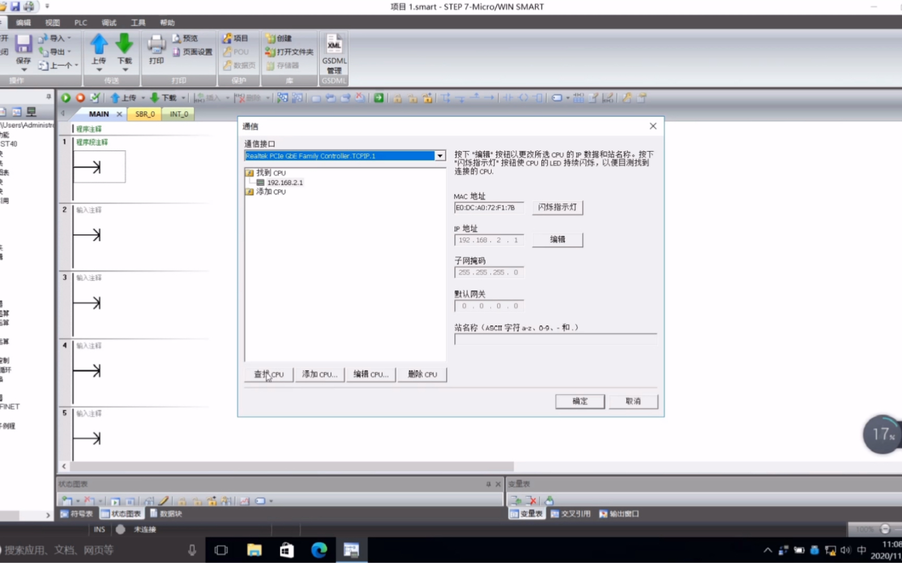Open Print Preview (预览)
902x563 pixels.
[x=185, y=38]
